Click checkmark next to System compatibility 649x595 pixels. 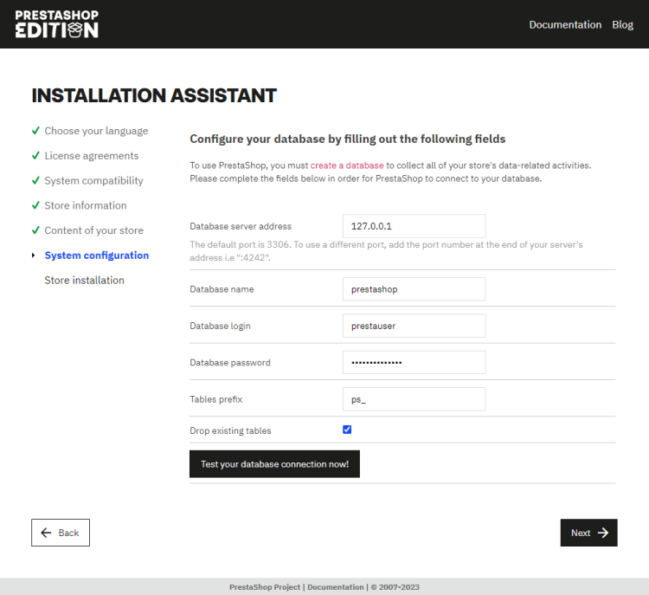(x=36, y=180)
